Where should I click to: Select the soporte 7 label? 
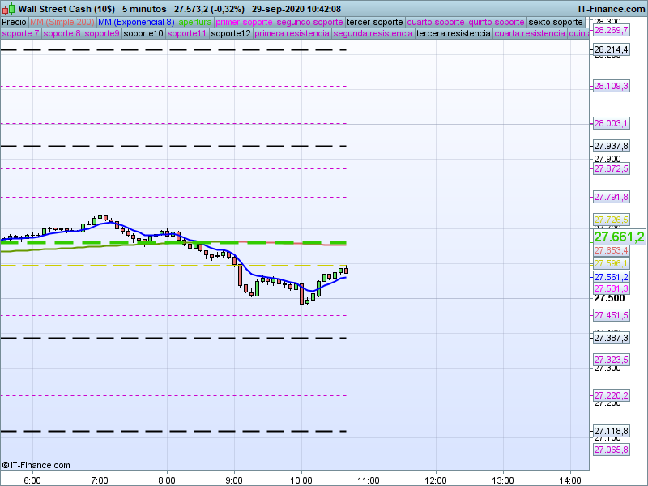20,33
